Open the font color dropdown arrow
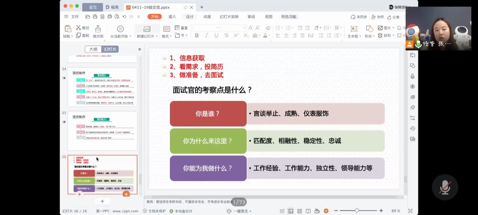This screenshot has width=478, height=215. pos(270,35)
